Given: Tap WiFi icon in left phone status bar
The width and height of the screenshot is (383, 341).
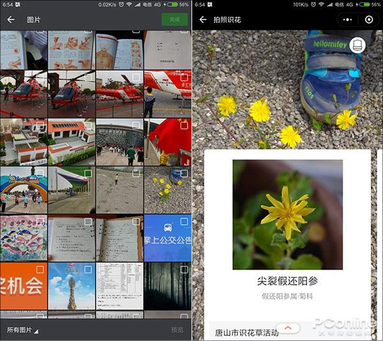Looking at the screenshot, I should (x=128, y=4).
